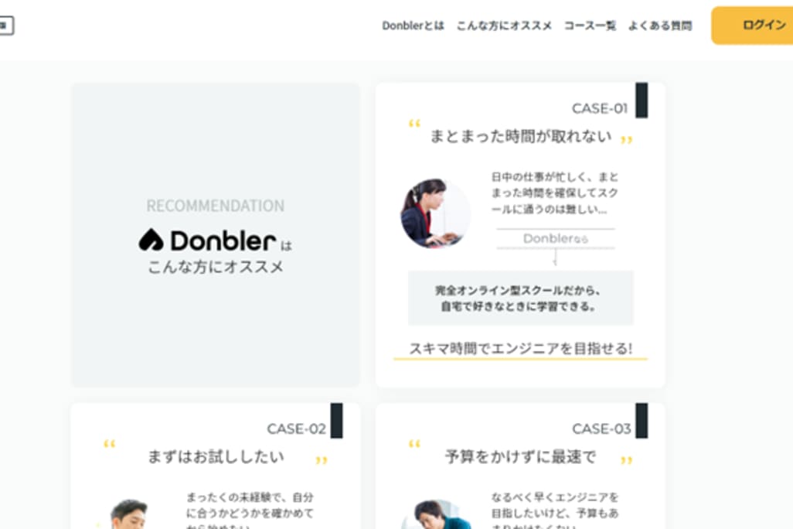Open the 'Donblerとは' menu item
This screenshot has height=529, width=793.
[413, 26]
